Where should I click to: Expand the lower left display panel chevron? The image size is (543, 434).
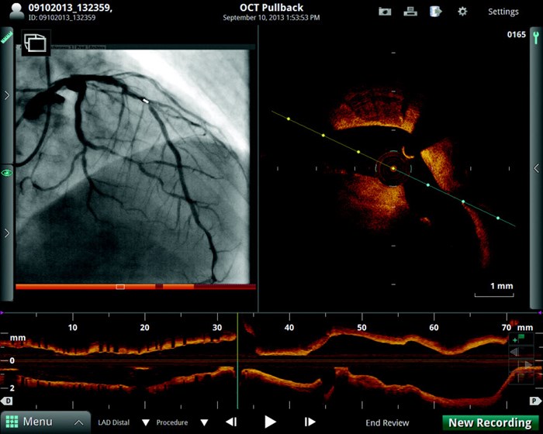[x=7, y=233]
